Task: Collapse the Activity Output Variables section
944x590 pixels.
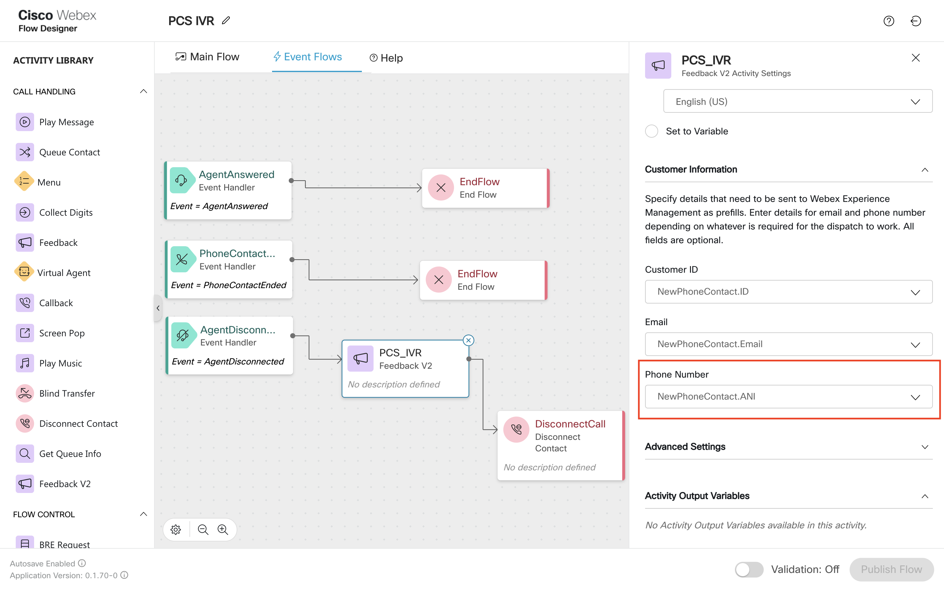Action: [x=924, y=496]
